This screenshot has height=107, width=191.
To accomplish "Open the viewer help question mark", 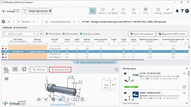I will pyautogui.click(x=82, y=99).
